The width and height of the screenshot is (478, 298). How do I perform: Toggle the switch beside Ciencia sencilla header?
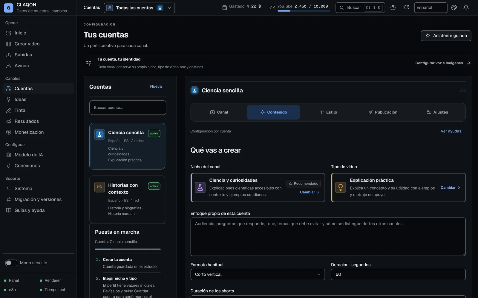point(462,91)
